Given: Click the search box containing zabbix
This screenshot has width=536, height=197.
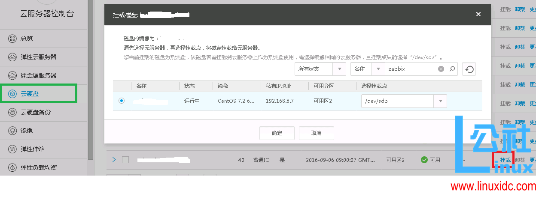Looking at the screenshot, I should point(411,69).
